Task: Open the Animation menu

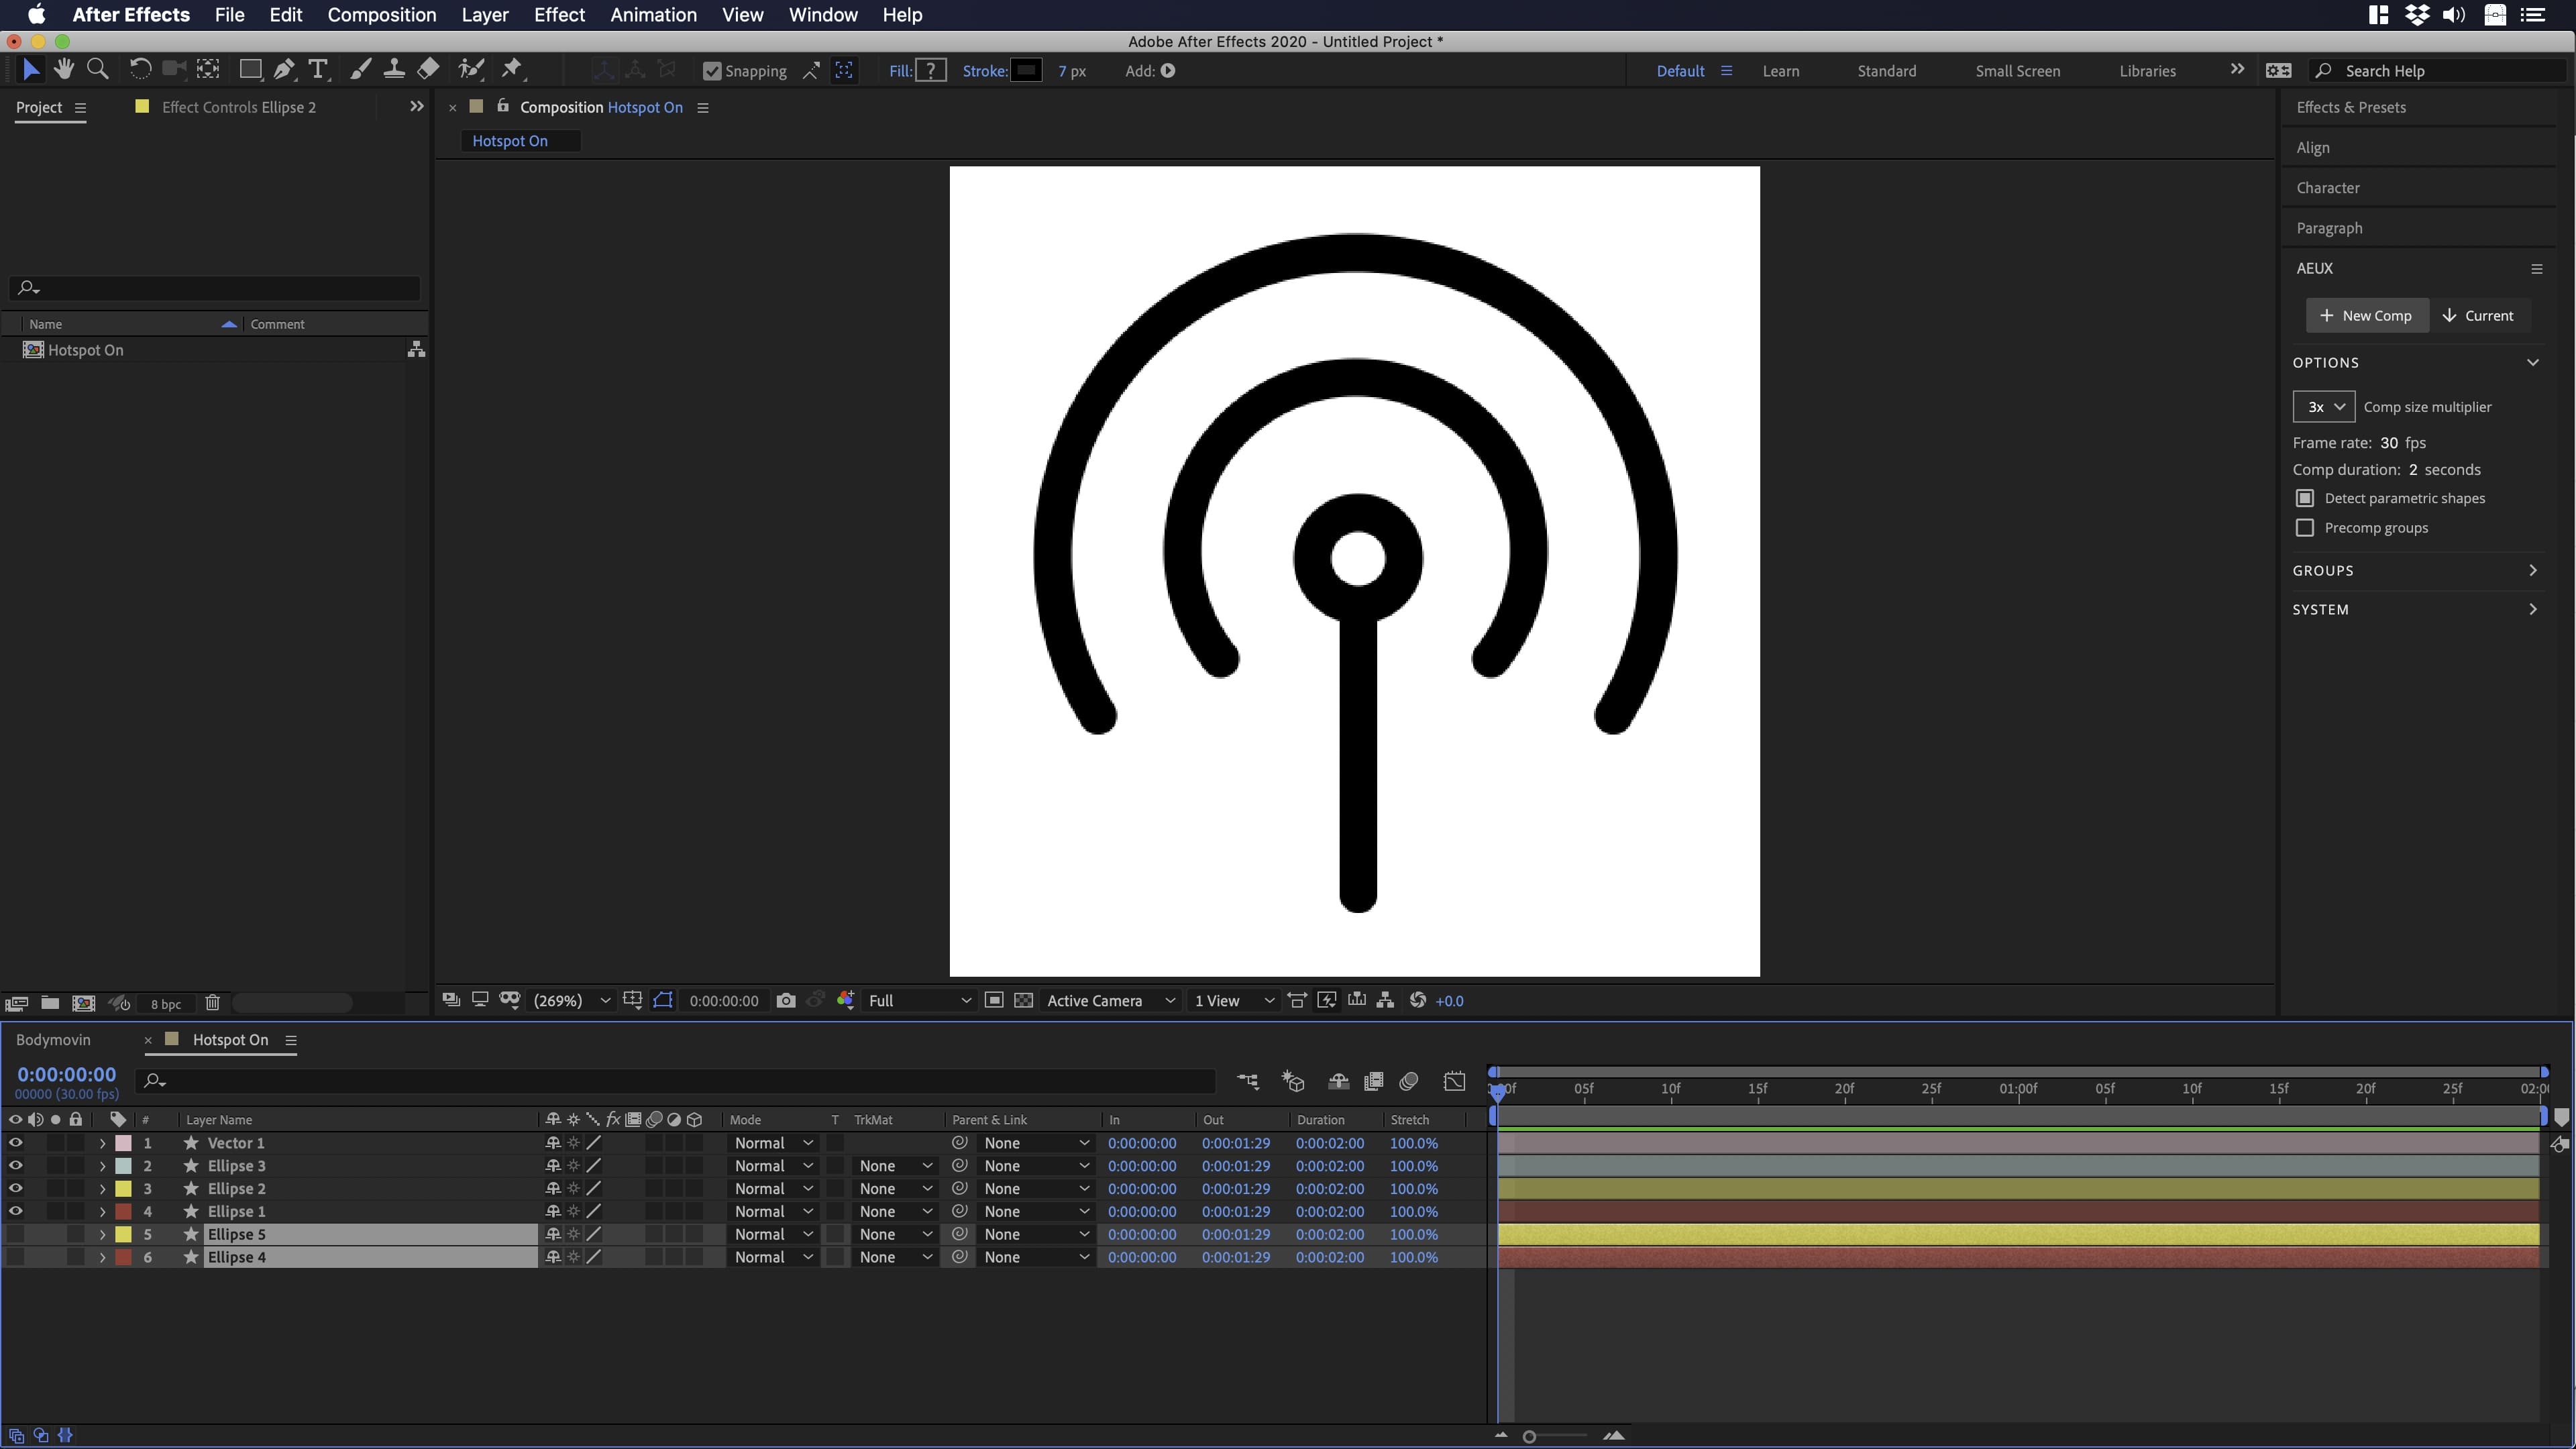Action: pyautogui.click(x=653, y=15)
